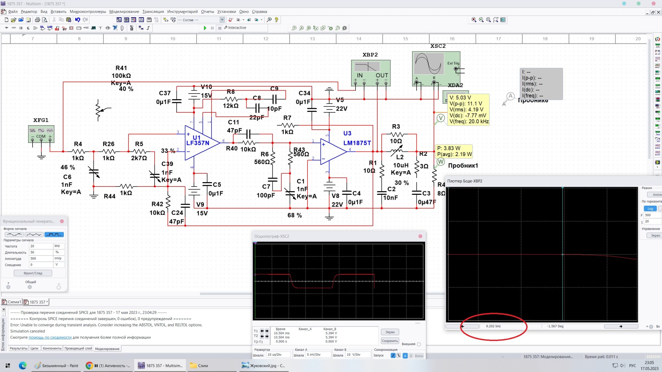662x372 pixels.
Task: Click the Undo arrow icon
Action: 77,20
